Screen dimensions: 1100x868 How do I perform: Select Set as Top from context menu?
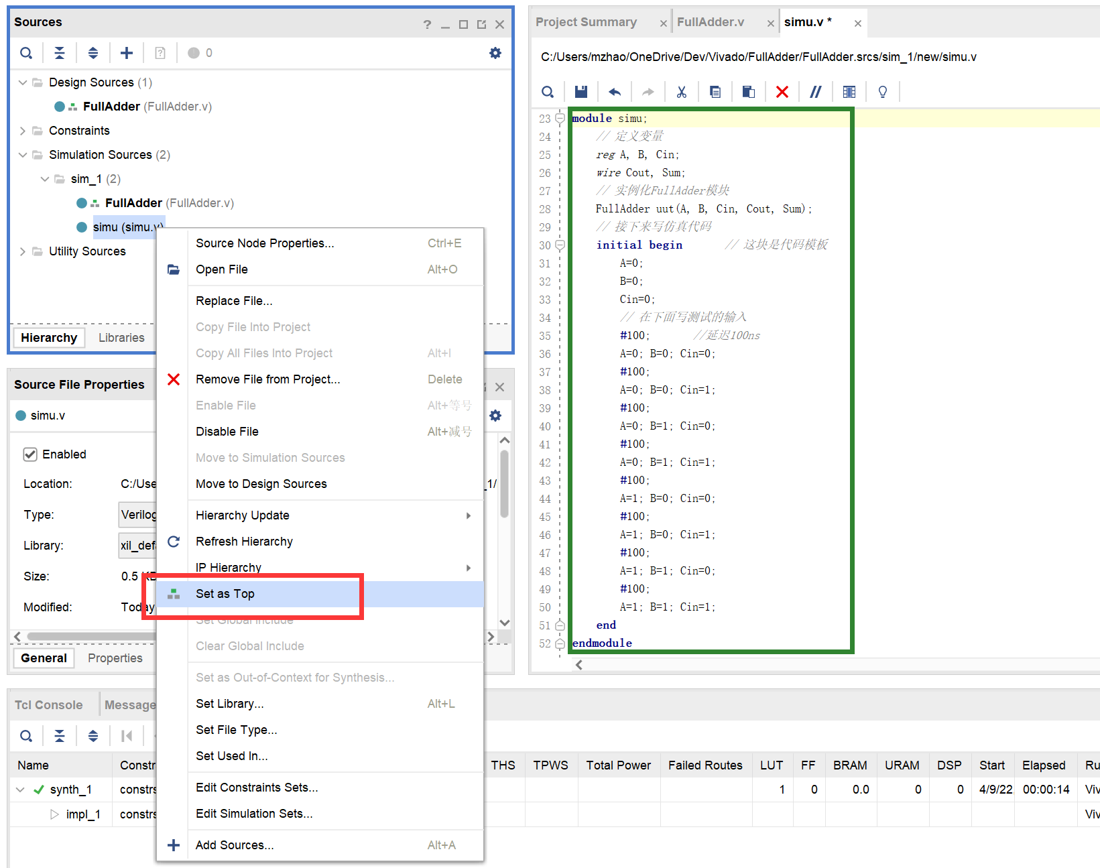(x=225, y=594)
